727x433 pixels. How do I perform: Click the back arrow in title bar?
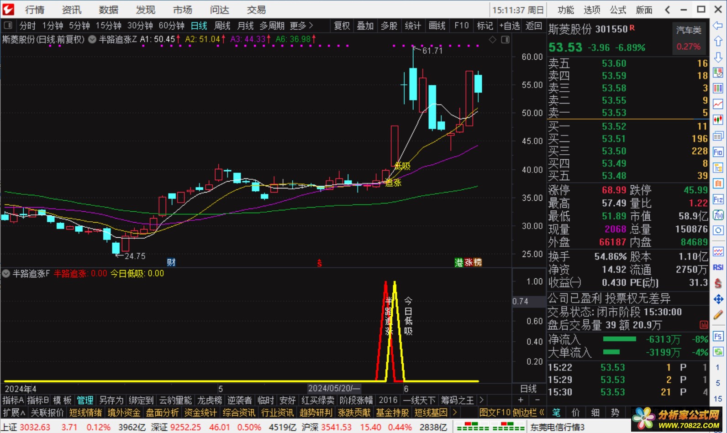coord(667,10)
